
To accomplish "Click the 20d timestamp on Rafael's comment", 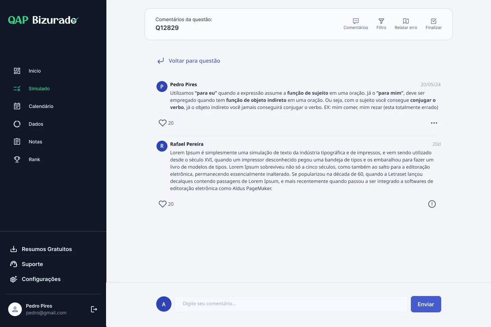I will point(436,144).
